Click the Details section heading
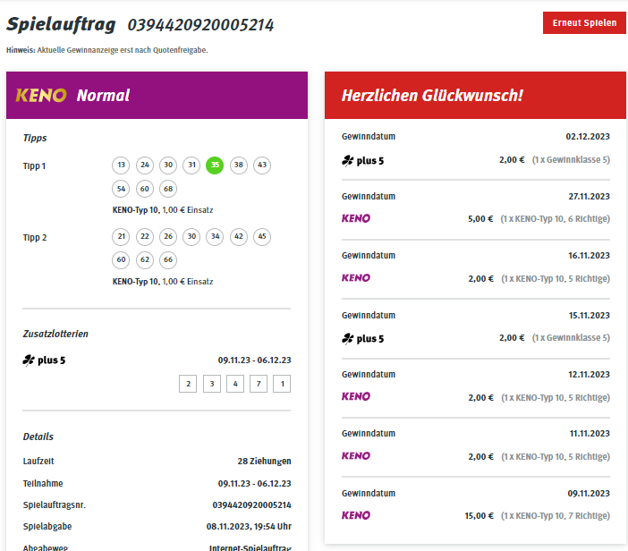628x551 pixels. [x=38, y=437]
